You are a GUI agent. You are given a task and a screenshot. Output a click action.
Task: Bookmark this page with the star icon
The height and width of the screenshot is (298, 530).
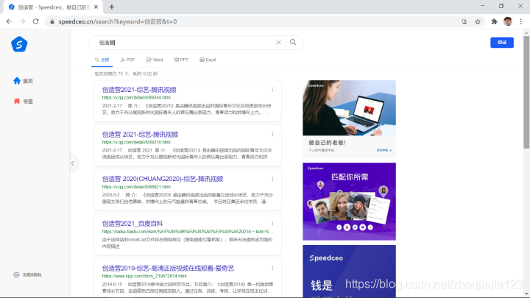coord(478,21)
